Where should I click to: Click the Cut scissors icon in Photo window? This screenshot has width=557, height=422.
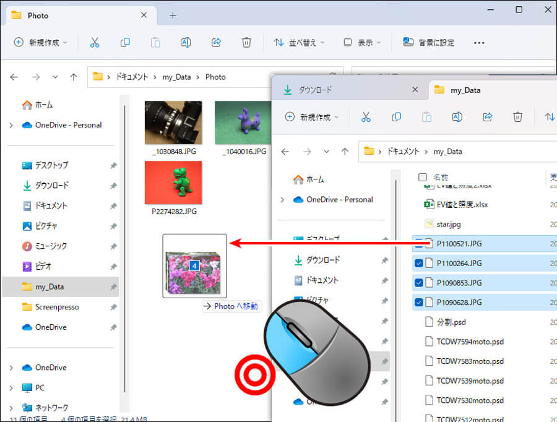coord(95,43)
